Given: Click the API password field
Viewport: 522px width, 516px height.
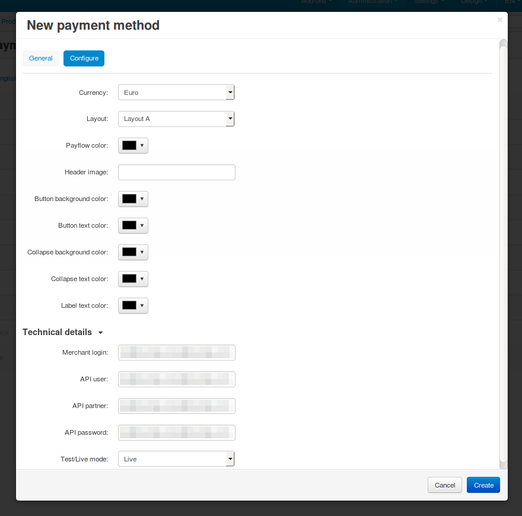Looking at the screenshot, I should 176,432.
